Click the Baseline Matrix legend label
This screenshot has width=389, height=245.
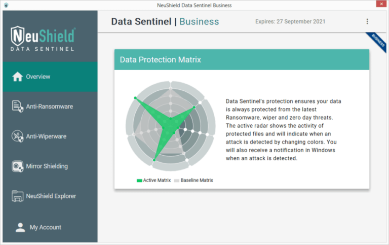(197, 180)
